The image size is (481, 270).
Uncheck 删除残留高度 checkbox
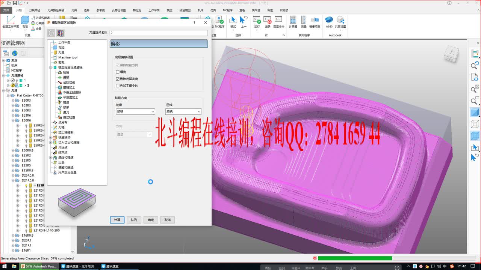tap(118, 79)
